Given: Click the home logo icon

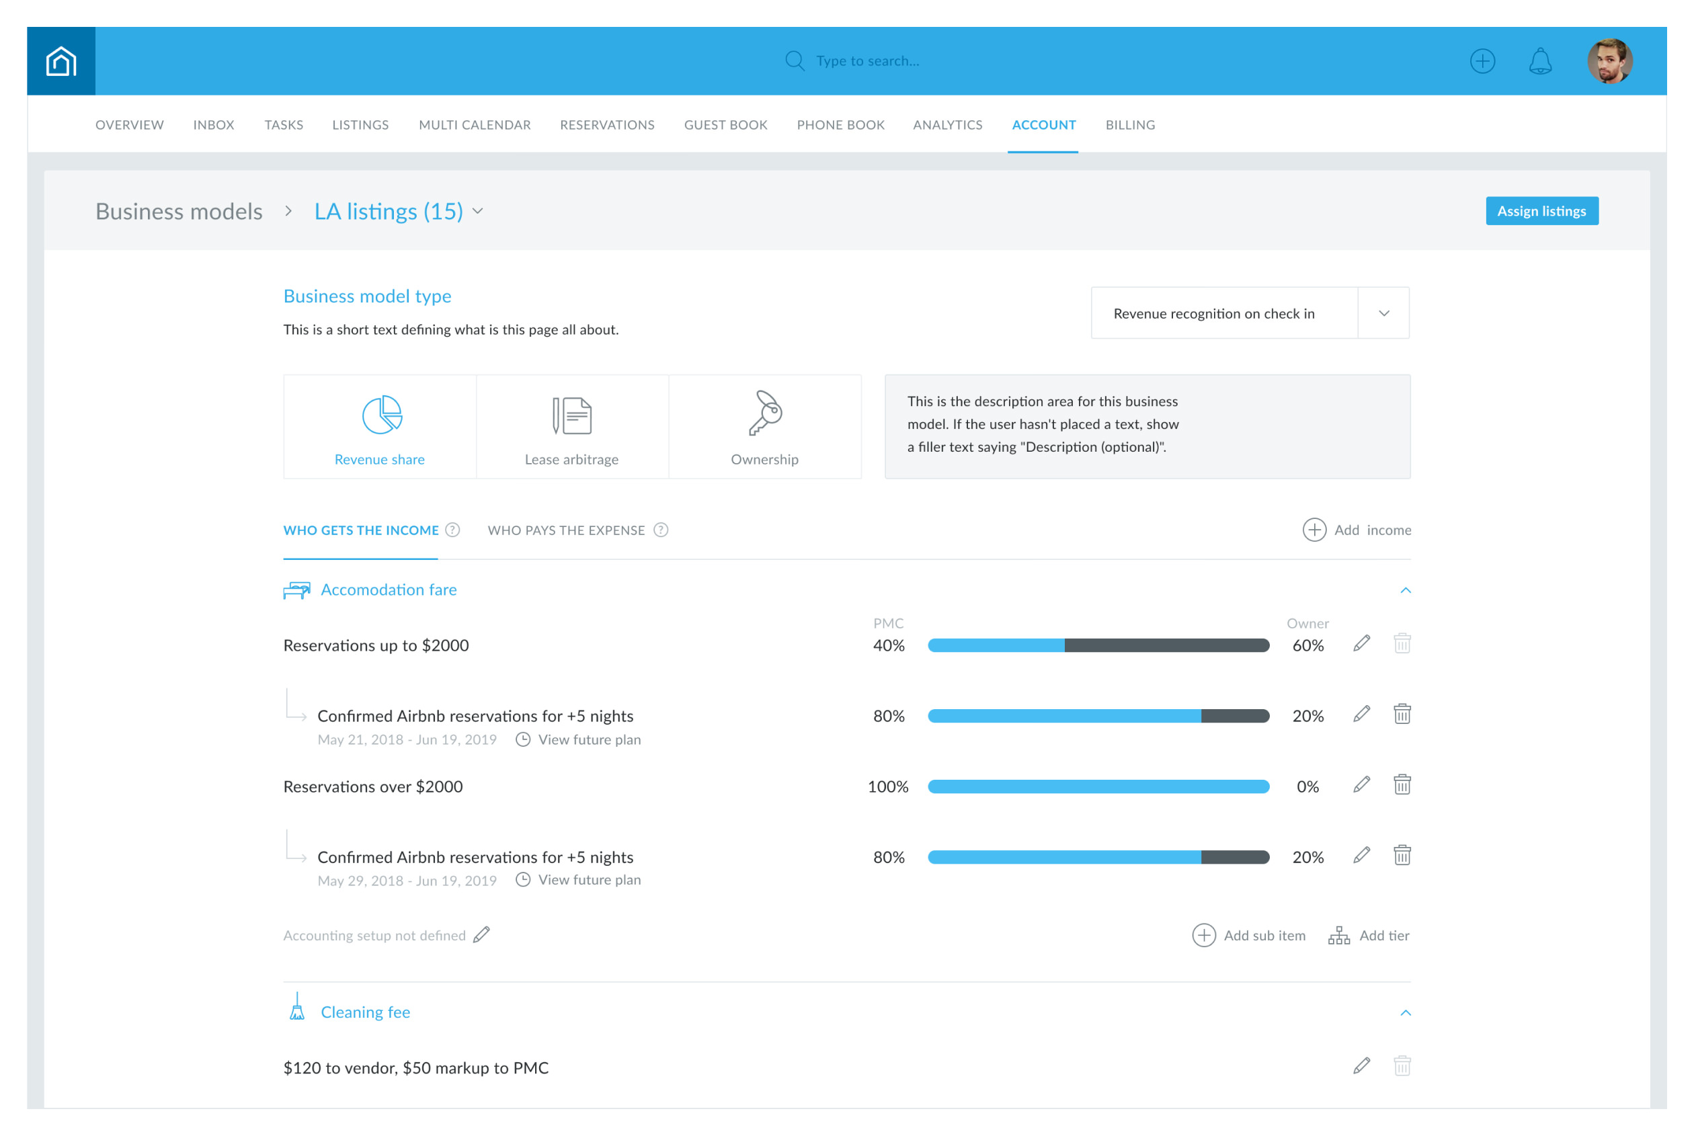Looking at the screenshot, I should coord(61,61).
